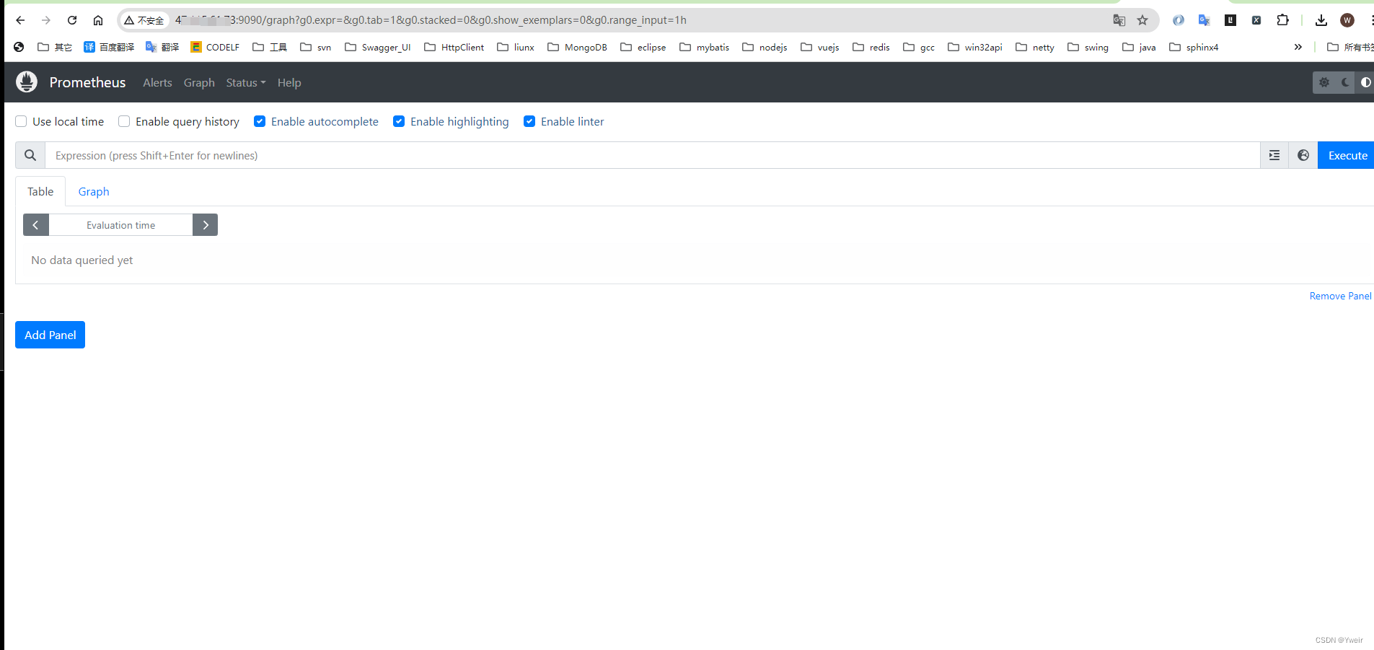Image resolution: width=1374 pixels, height=650 pixels.
Task: Open the redis bookmark folder
Action: [871, 47]
